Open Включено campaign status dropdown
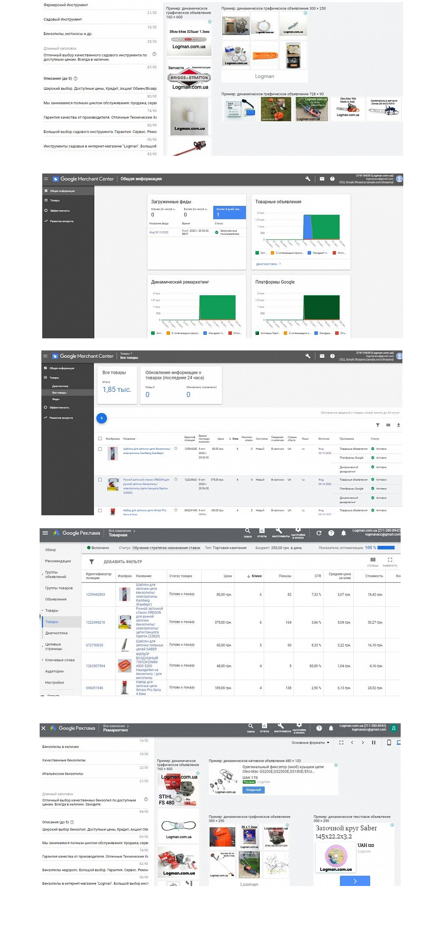 (98, 548)
